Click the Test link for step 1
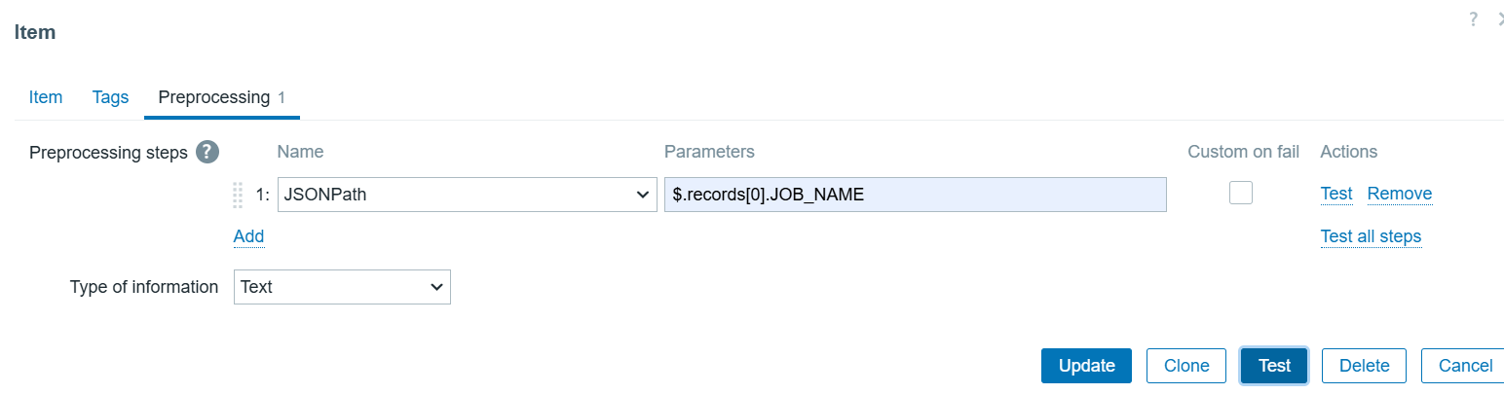The height and width of the screenshot is (394, 1504). pyautogui.click(x=1335, y=194)
